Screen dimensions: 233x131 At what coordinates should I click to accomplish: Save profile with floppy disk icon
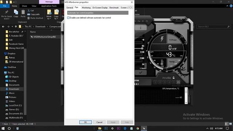(178, 82)
